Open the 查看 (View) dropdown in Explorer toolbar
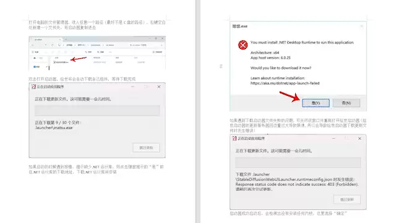Image resolution: width=396 pixels, height=223 pixels. (x=100, y=52)
